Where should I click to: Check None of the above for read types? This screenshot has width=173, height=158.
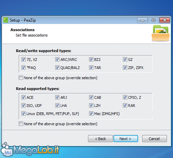(21, 124)
